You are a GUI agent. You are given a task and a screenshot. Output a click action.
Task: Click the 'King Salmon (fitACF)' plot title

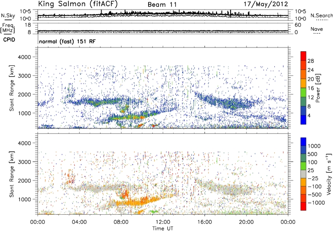(78, 4)
